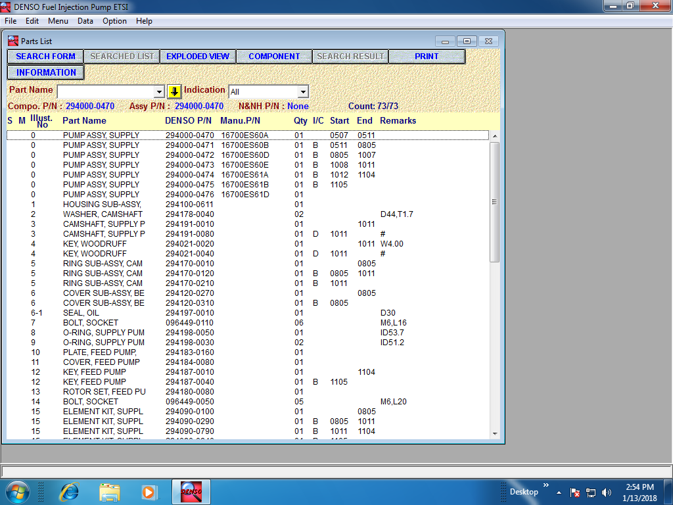Open the Windows Start menu orb
Image resolution: width=673 pixels, height=505 pixels.
tap(17, 492)
